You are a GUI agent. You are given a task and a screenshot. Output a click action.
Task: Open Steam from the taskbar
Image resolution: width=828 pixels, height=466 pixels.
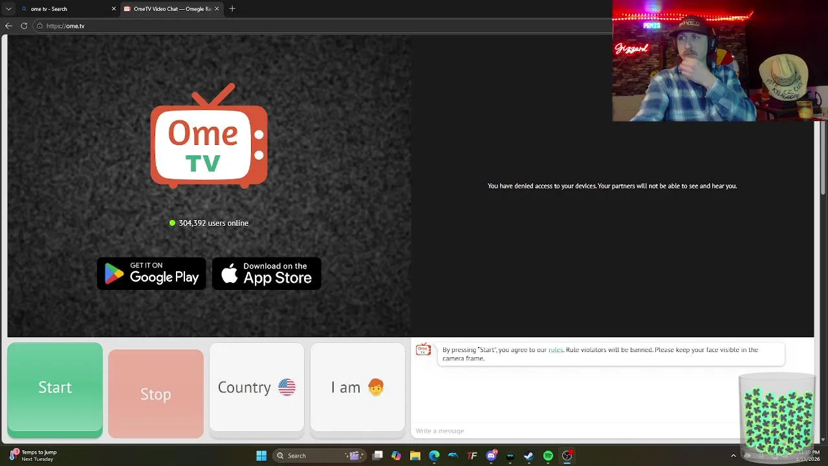tap(528, 456)
